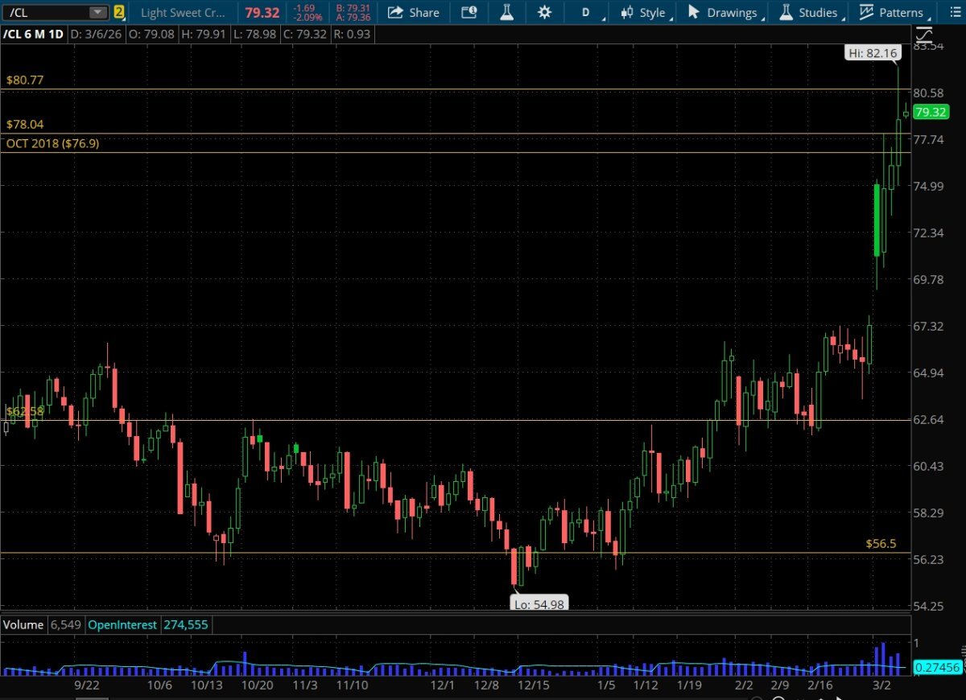
Task: Expand the Style menu
Action: pos(644,12)
